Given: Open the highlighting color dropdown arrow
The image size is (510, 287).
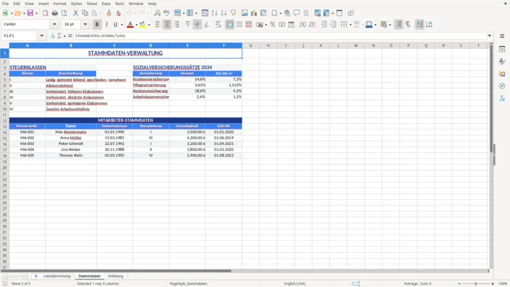Looking at the screenshot, I should tap(149, 25).
